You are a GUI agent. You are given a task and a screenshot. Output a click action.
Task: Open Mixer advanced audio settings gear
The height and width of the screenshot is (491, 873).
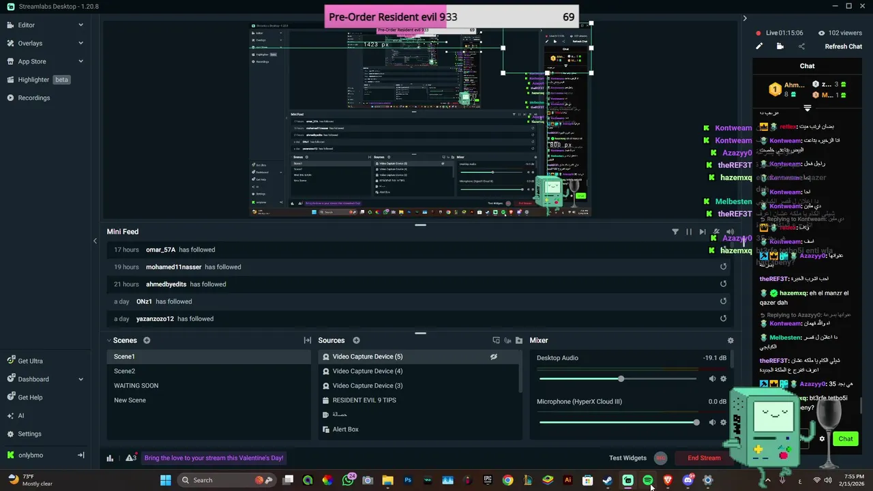click(730, 340)
